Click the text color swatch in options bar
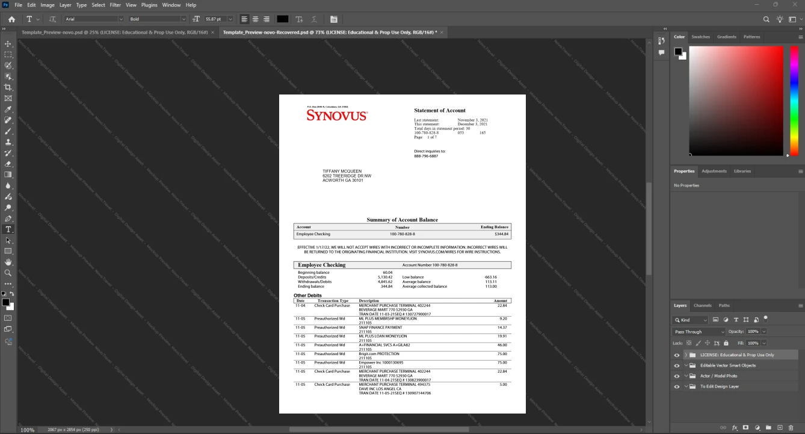The image size is (805, 434). tap(282, 19)
